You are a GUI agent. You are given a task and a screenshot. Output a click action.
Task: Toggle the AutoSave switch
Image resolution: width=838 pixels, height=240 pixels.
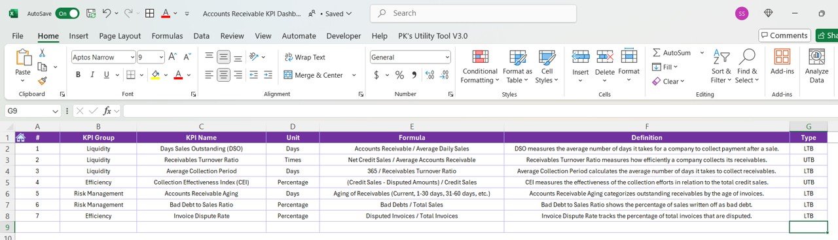tap(67, 13)
